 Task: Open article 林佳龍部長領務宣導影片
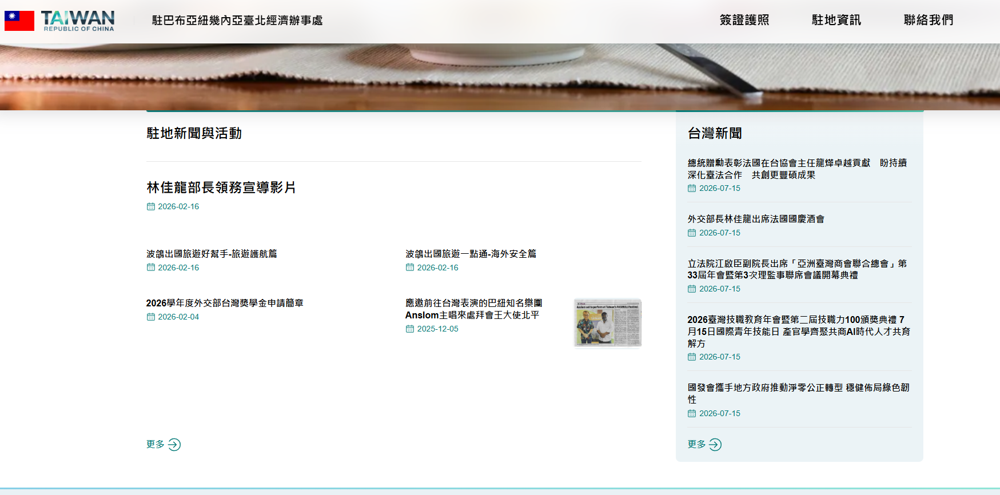[x=221, y=187]
